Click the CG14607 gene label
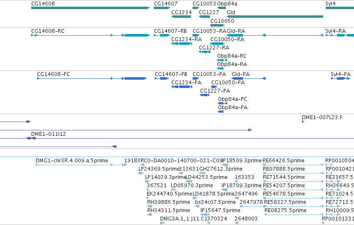 click(166, 4)
